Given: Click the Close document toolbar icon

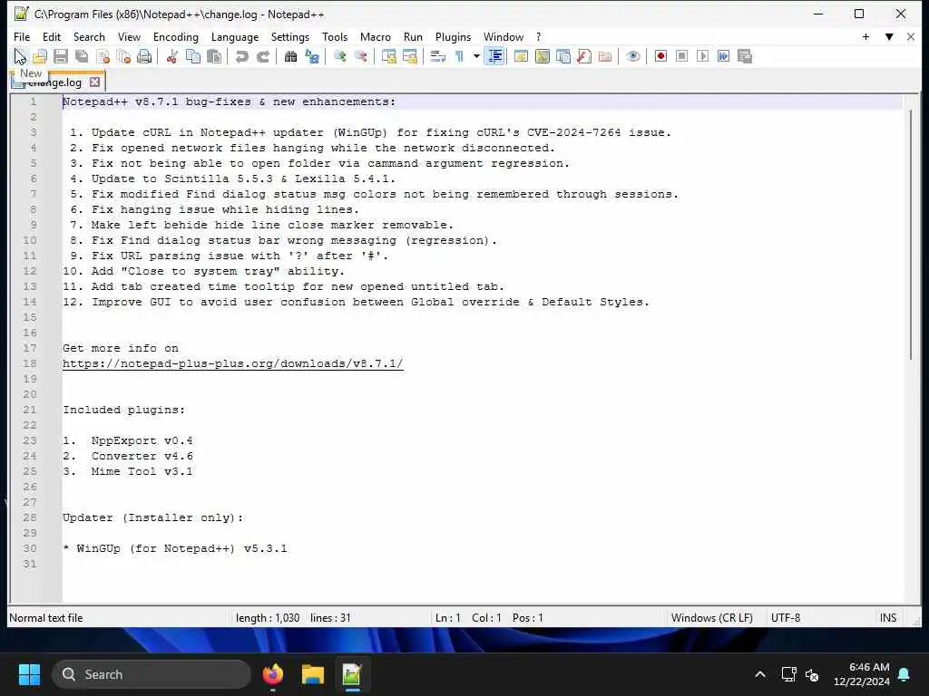Looking at the screenshot, I should [103, 56].
